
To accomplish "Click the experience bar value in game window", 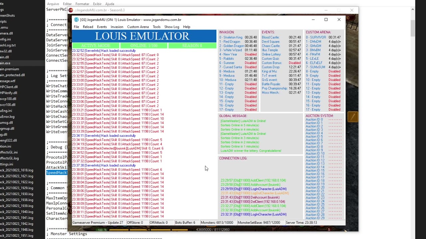I will 213,230.
